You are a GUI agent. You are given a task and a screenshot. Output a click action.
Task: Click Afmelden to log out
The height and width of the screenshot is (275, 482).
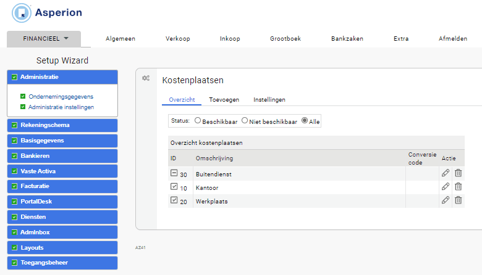[x=453, y=39]
